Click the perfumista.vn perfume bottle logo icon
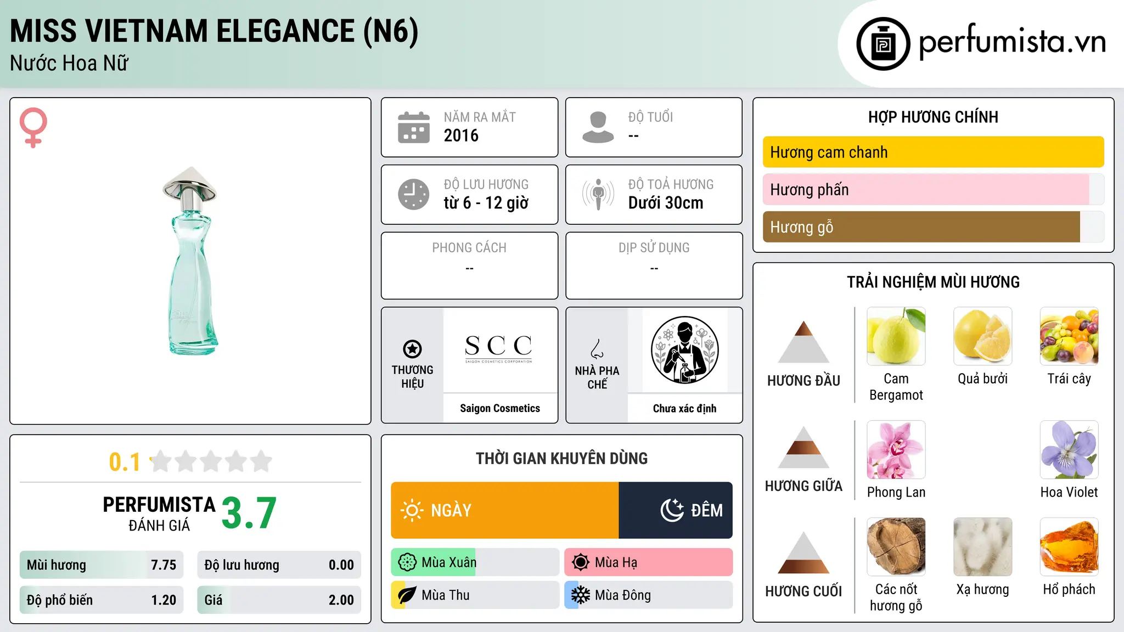This screenshot has height=632, width=1124. click(x=883, y=44)
